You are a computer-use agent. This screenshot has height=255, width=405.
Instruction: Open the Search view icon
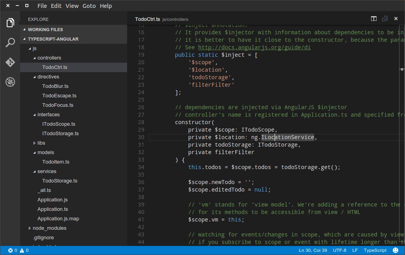10,42
